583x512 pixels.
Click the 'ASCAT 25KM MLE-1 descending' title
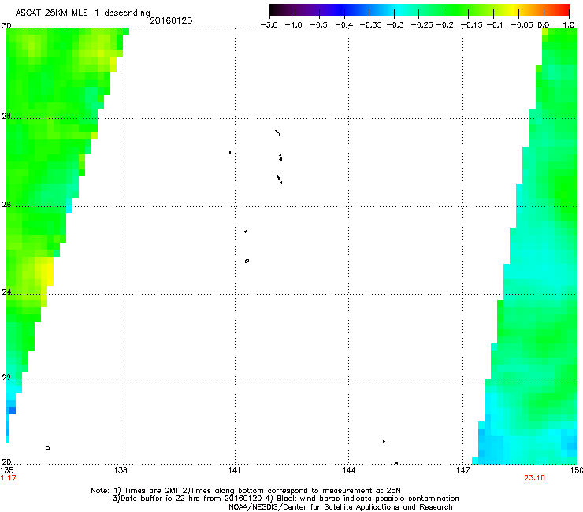83,13
